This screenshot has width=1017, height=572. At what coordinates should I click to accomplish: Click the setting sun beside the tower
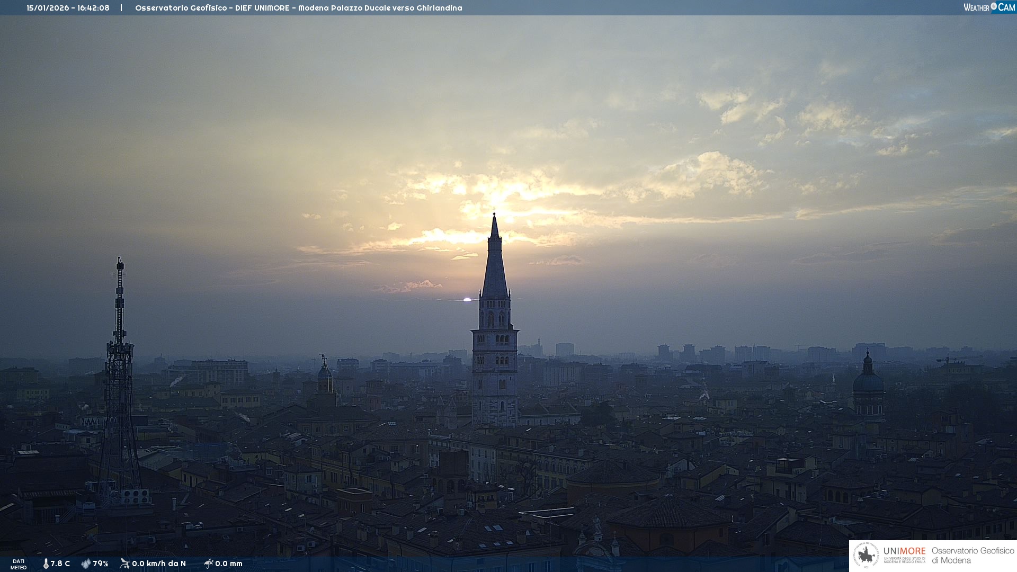(467, 300)
